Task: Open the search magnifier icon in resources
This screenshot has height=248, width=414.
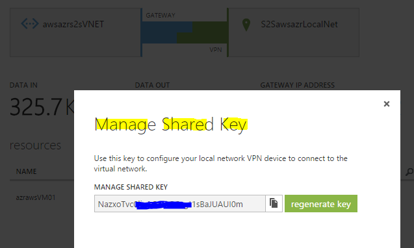Action: pyautogui.click(x=409, y=172)
